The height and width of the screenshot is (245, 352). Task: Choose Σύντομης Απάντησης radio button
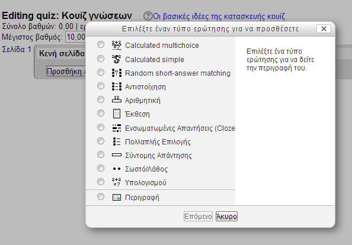pyautogui.click(x=101, y=154)
